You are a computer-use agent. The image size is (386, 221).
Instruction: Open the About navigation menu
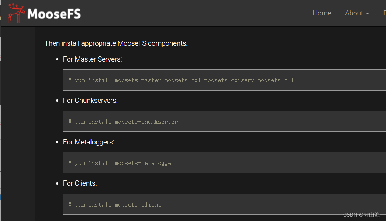[354, 13]
